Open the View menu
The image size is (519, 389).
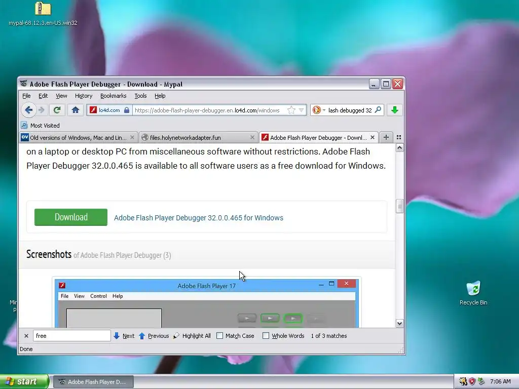(61, 96)
